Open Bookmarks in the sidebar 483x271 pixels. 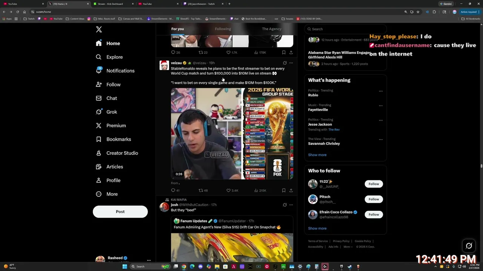[x=113, y=139]
